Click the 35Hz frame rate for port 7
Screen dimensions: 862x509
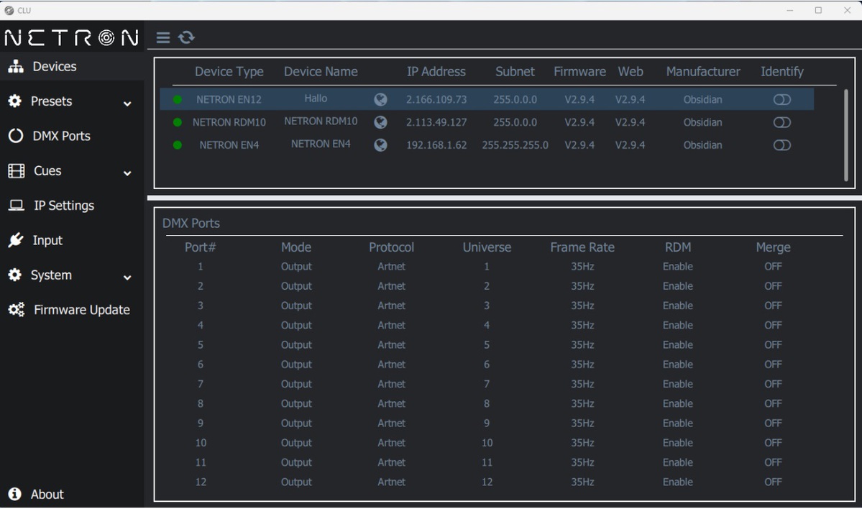(582, 384)
